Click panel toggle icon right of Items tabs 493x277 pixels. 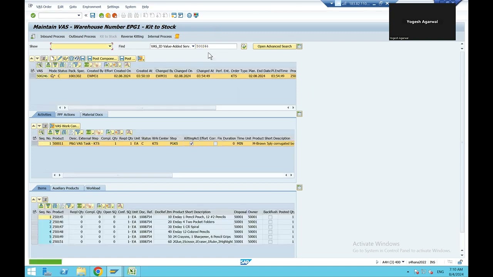(299, 187)
